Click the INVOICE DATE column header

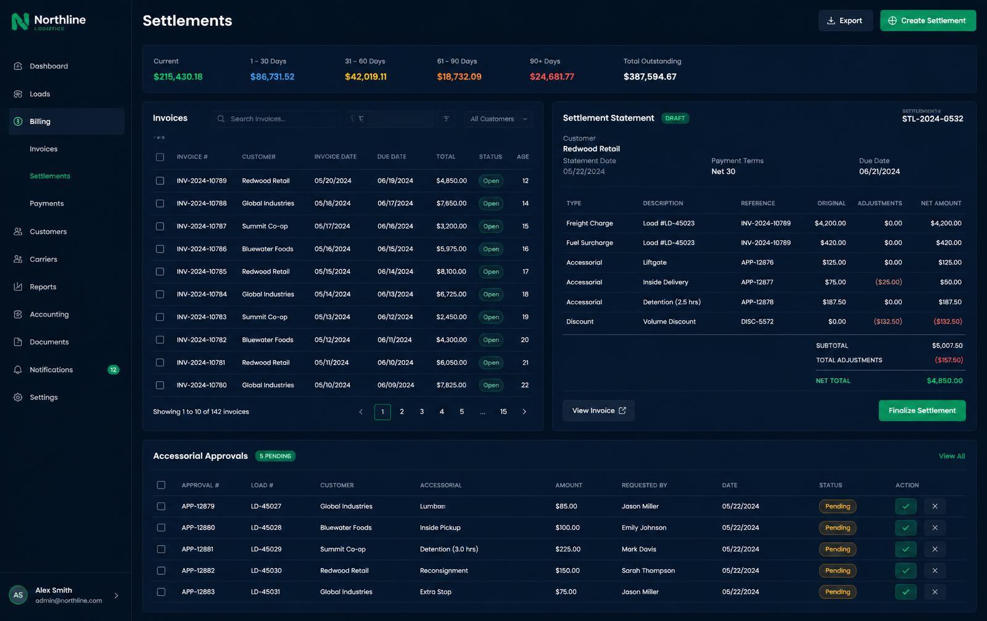click(x=336, y=157)
